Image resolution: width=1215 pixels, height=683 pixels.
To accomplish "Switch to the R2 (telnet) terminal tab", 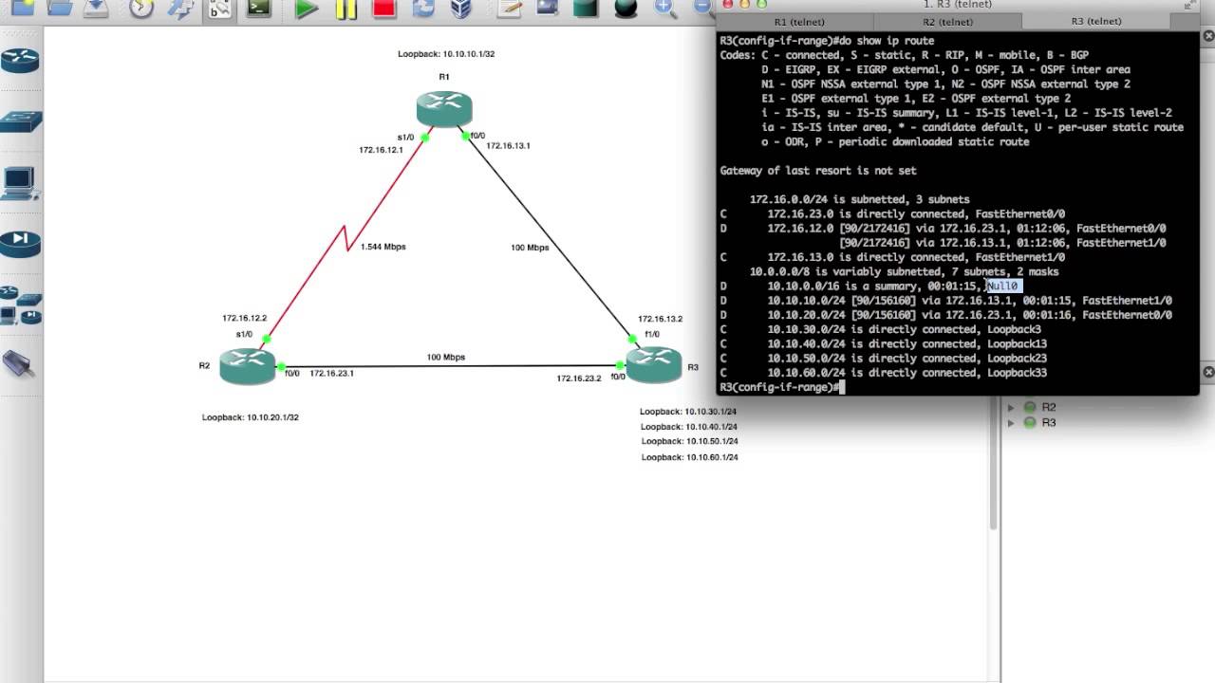I will [947, 22].
